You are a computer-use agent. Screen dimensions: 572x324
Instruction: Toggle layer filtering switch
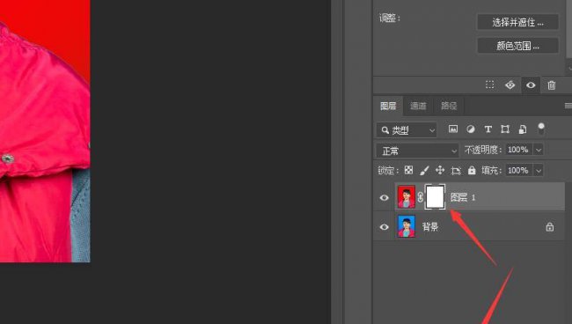[541, 129]
